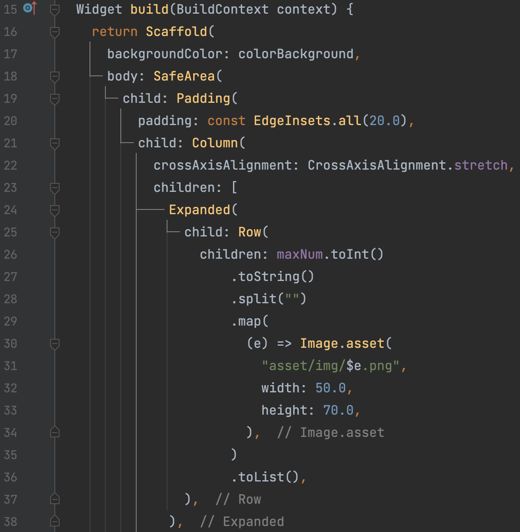Click the 'return' keyword on line 16

pyautogui.click(x=115, y=32)
